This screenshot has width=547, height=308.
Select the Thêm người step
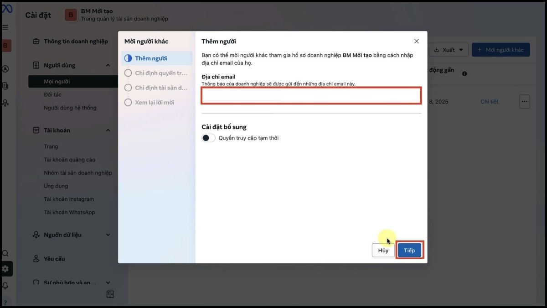pyautogui.click(x=157, y=58)
